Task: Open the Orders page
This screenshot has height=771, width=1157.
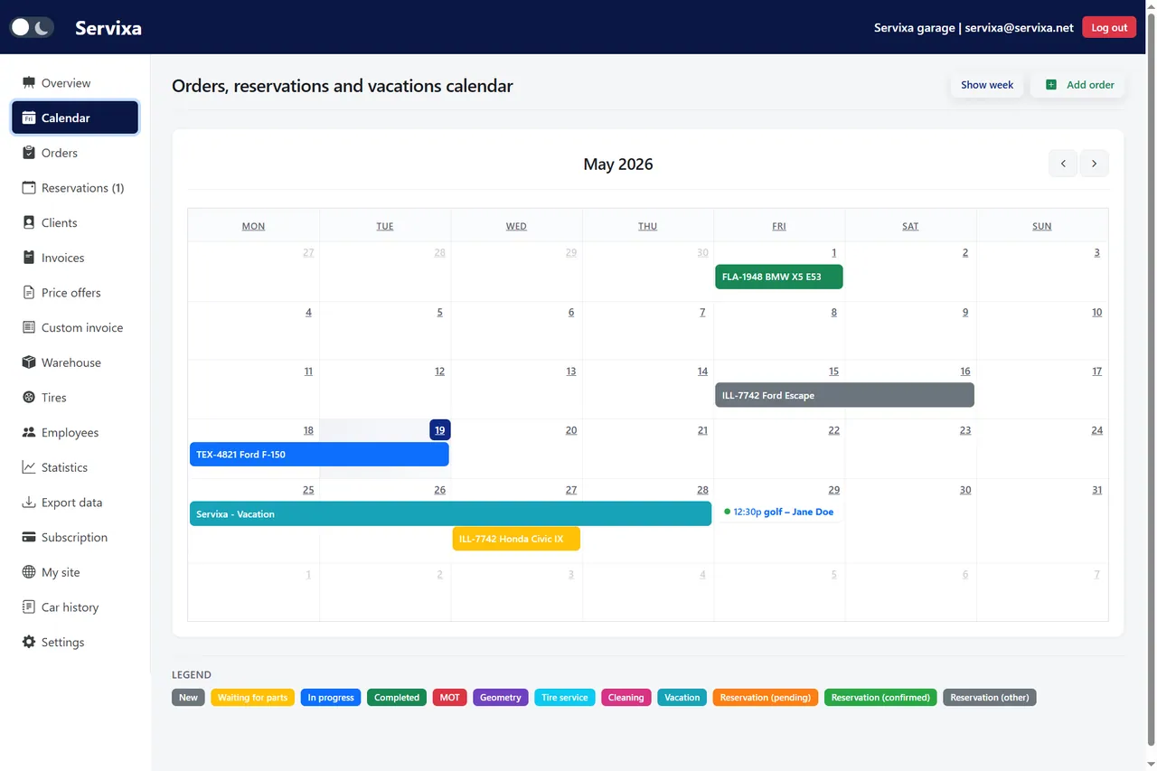Action: coord(75,153)
